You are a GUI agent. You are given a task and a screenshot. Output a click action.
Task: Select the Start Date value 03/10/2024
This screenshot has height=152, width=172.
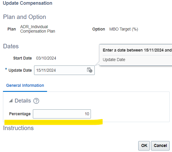pos(46,58)
